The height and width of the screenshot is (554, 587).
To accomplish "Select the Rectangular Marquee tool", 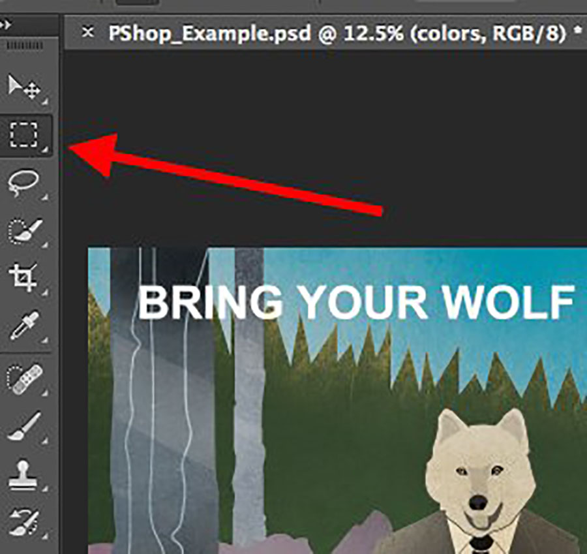I will (x=25, y=135).
